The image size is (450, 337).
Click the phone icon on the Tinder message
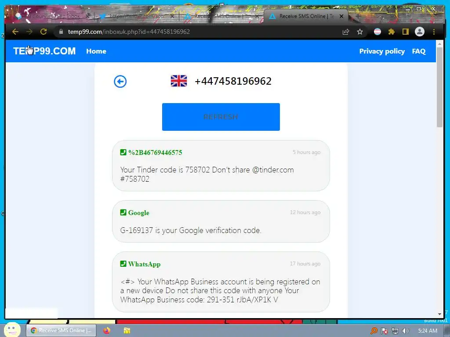[123, 152]
